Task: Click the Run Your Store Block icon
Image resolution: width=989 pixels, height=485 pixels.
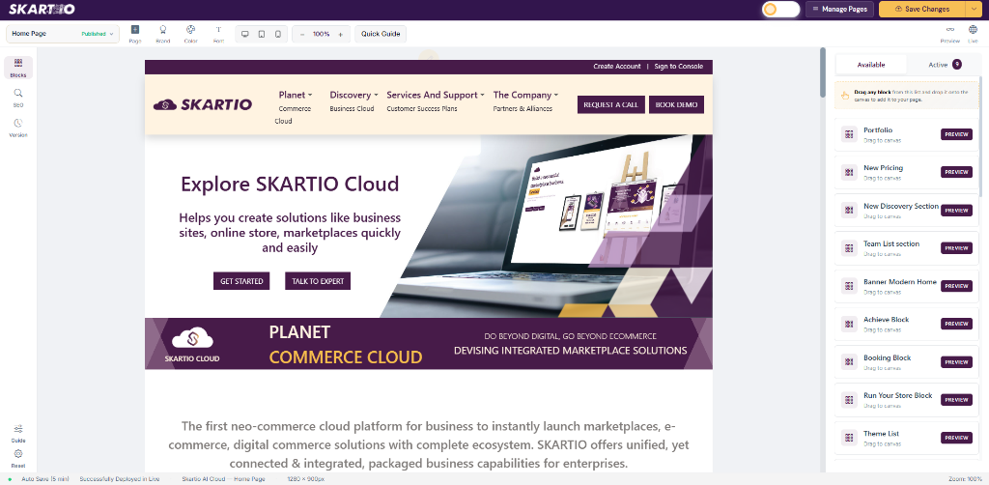Action: tap(849, 400)
